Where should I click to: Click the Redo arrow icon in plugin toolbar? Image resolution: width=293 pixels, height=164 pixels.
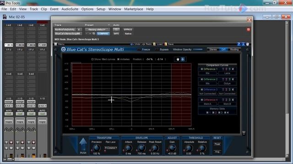143,44
